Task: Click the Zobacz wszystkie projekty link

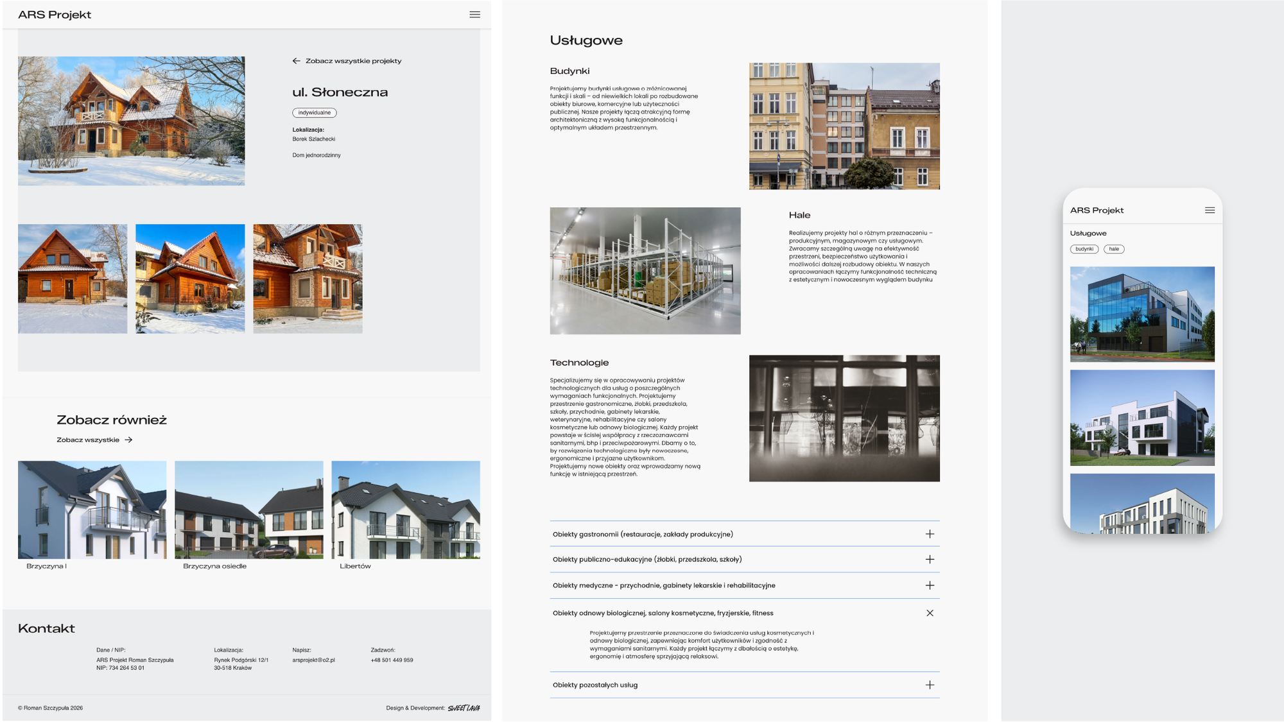Action: 354,61
